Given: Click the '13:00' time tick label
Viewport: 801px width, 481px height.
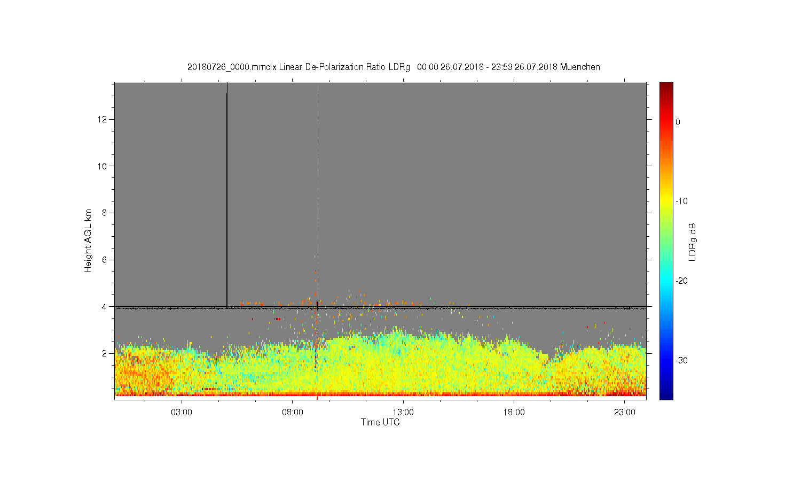Looking at the screenshot, I should point(403,413).
